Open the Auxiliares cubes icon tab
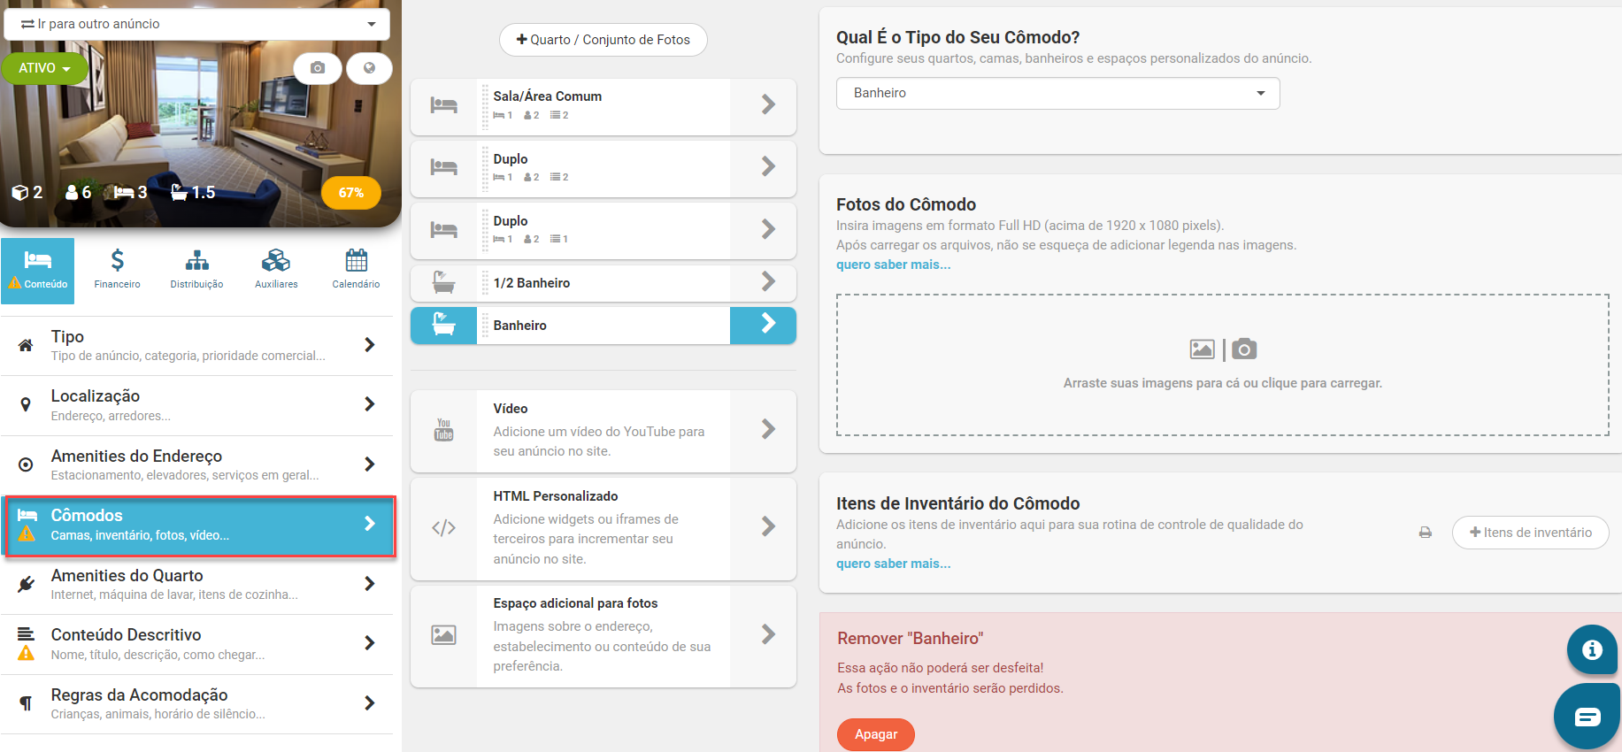The image size is (1622, 752). click(x=276, y=269)
